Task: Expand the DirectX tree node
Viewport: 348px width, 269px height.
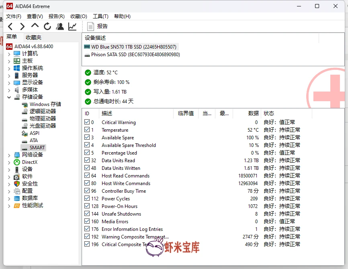Action: [x=9, y=163]
